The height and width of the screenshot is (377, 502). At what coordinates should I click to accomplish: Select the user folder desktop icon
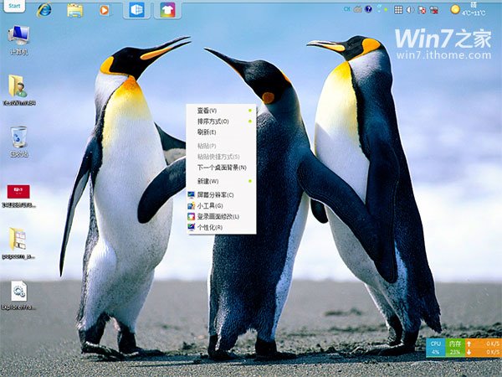[19, 90]
